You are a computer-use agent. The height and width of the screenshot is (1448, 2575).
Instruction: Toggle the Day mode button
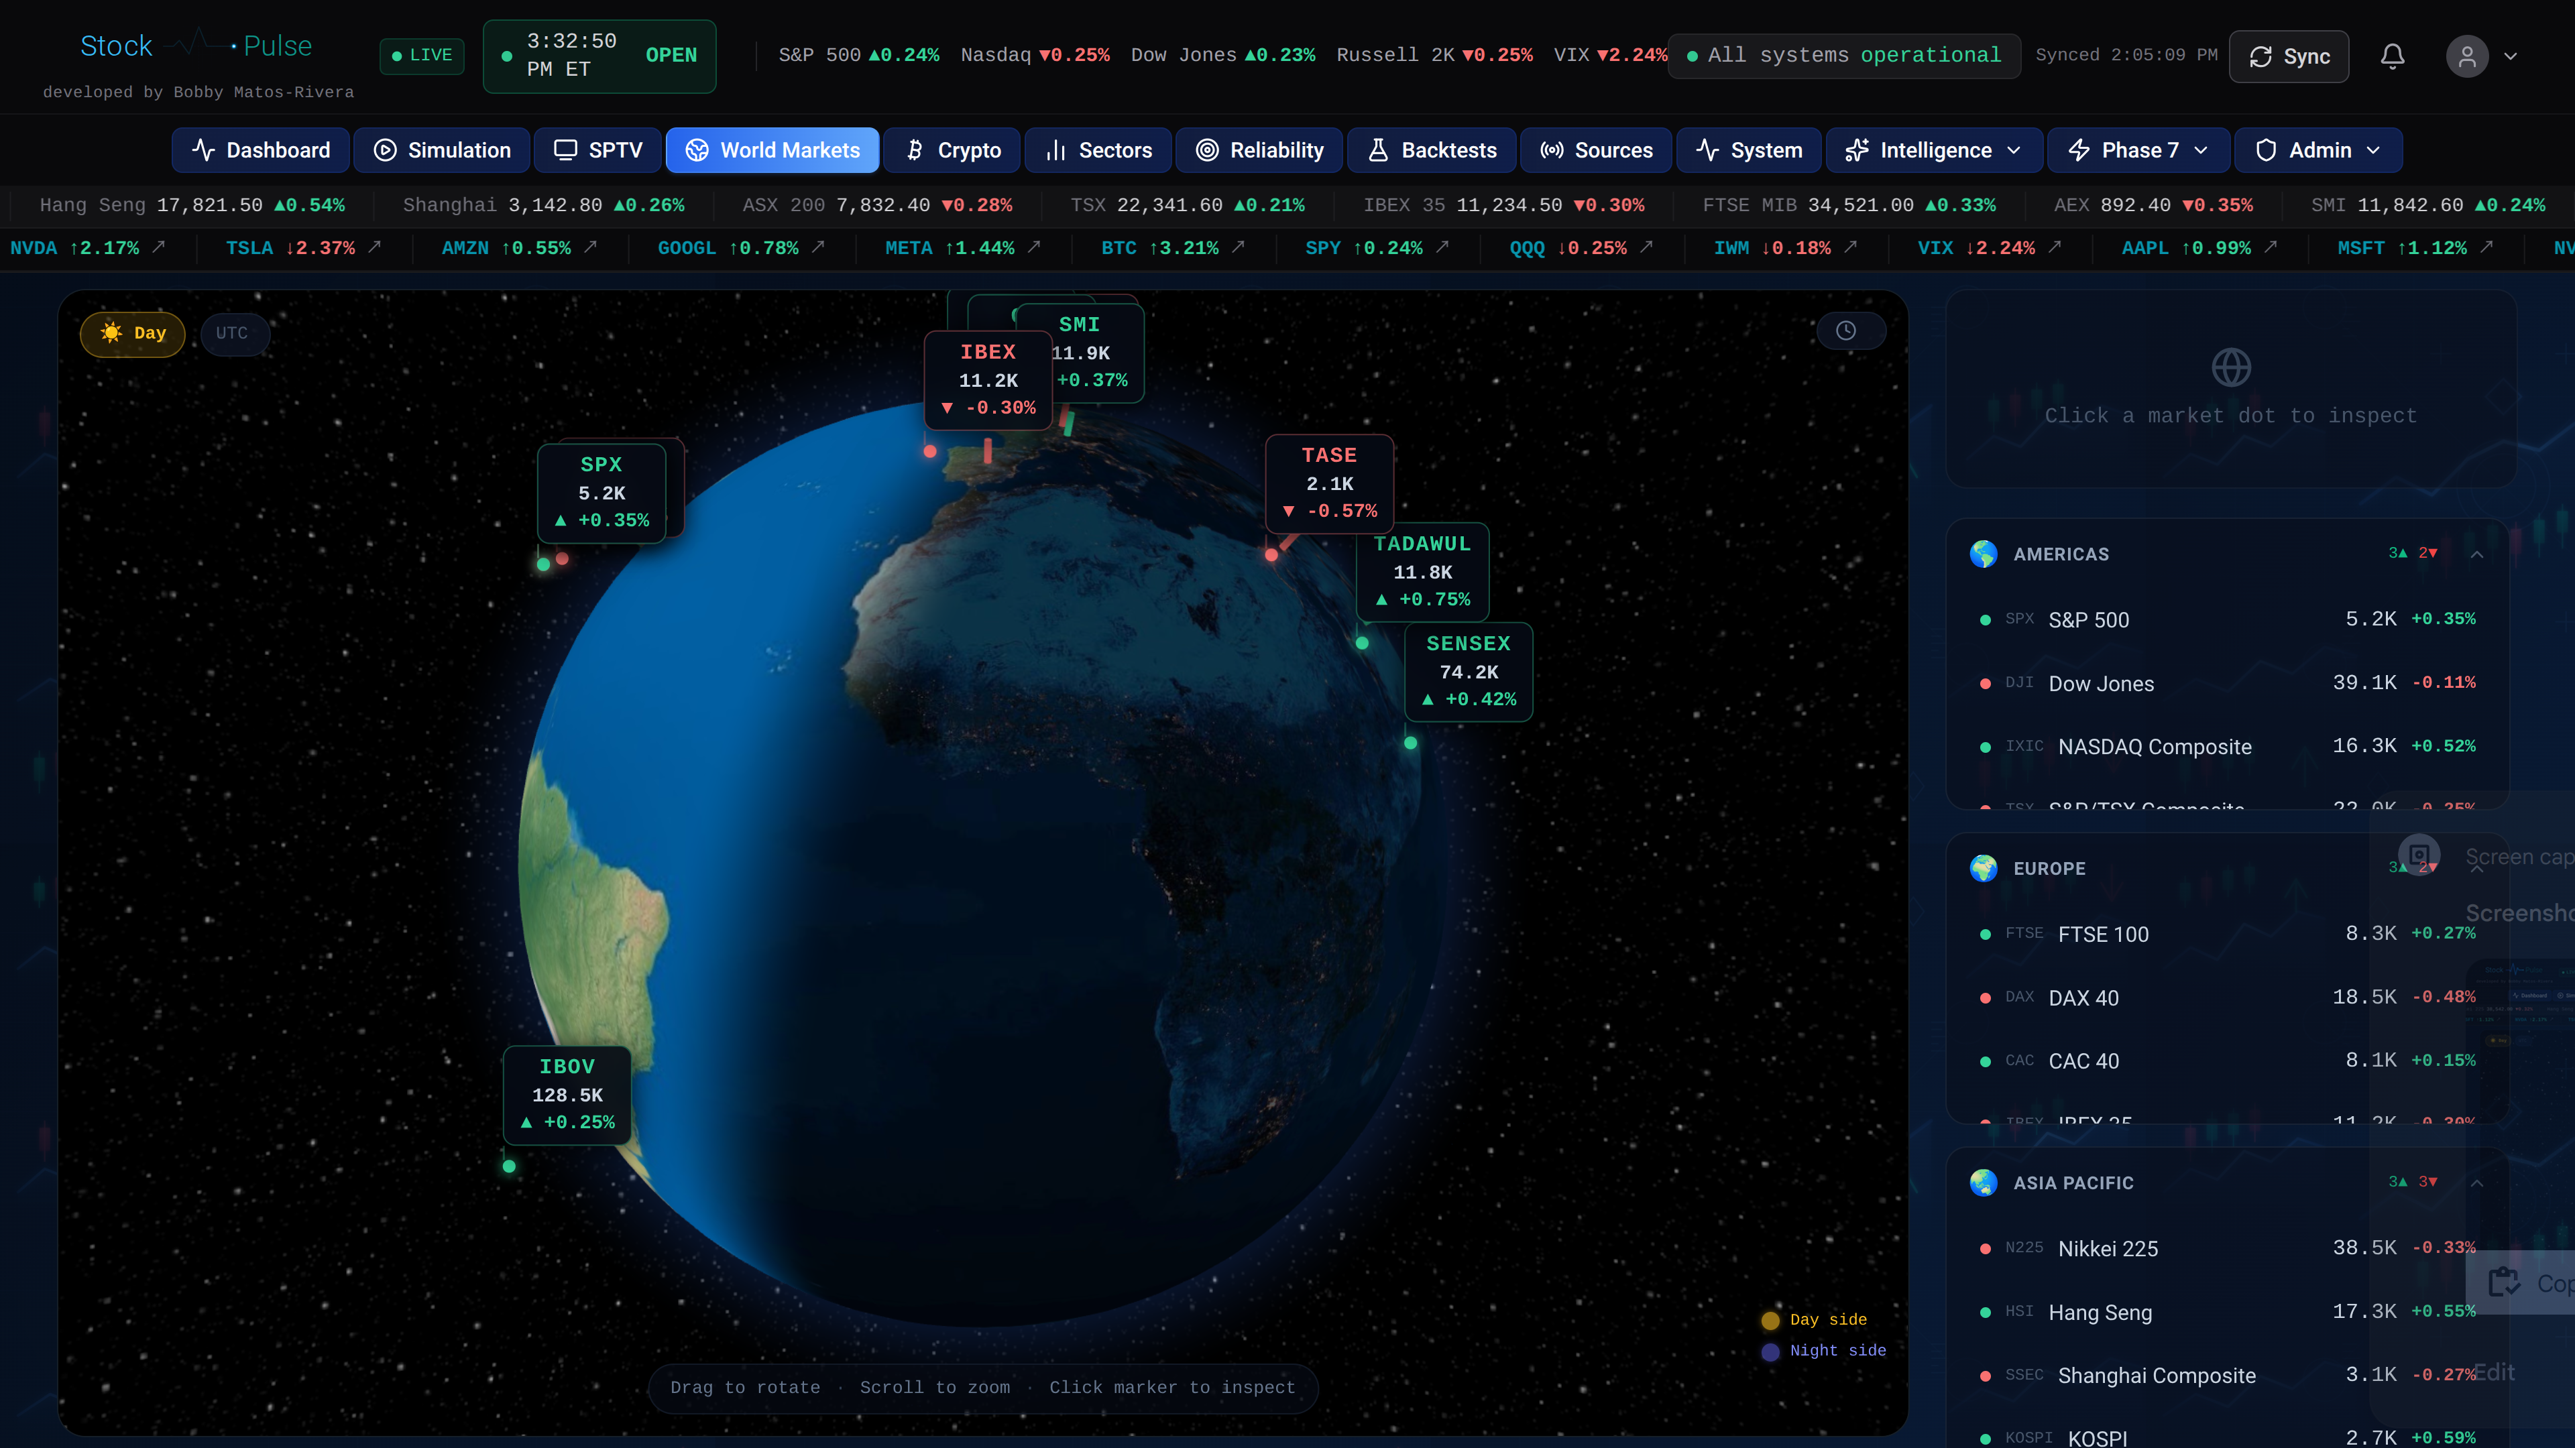(133, 333)
